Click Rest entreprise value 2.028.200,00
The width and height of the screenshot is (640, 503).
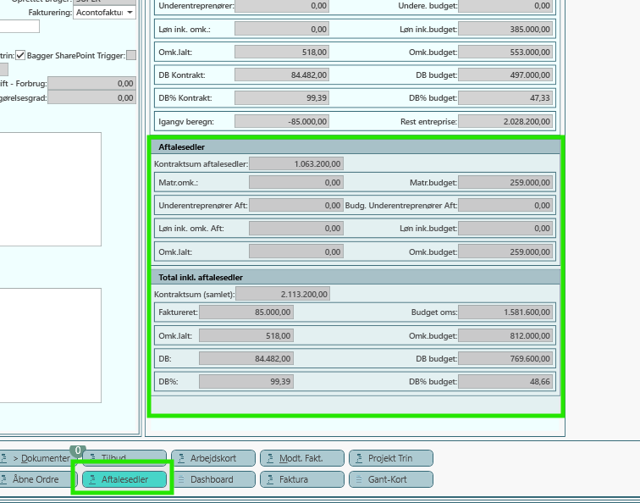click(x=505, y=121)
